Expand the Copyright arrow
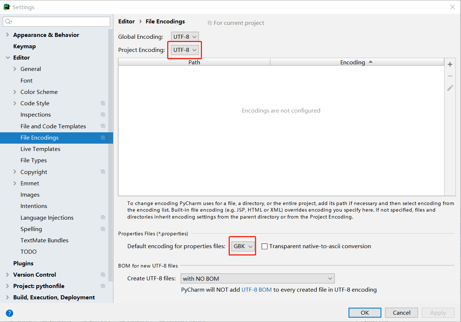The height and width of the screenshot is (322, 461). [x=15, y=172]
